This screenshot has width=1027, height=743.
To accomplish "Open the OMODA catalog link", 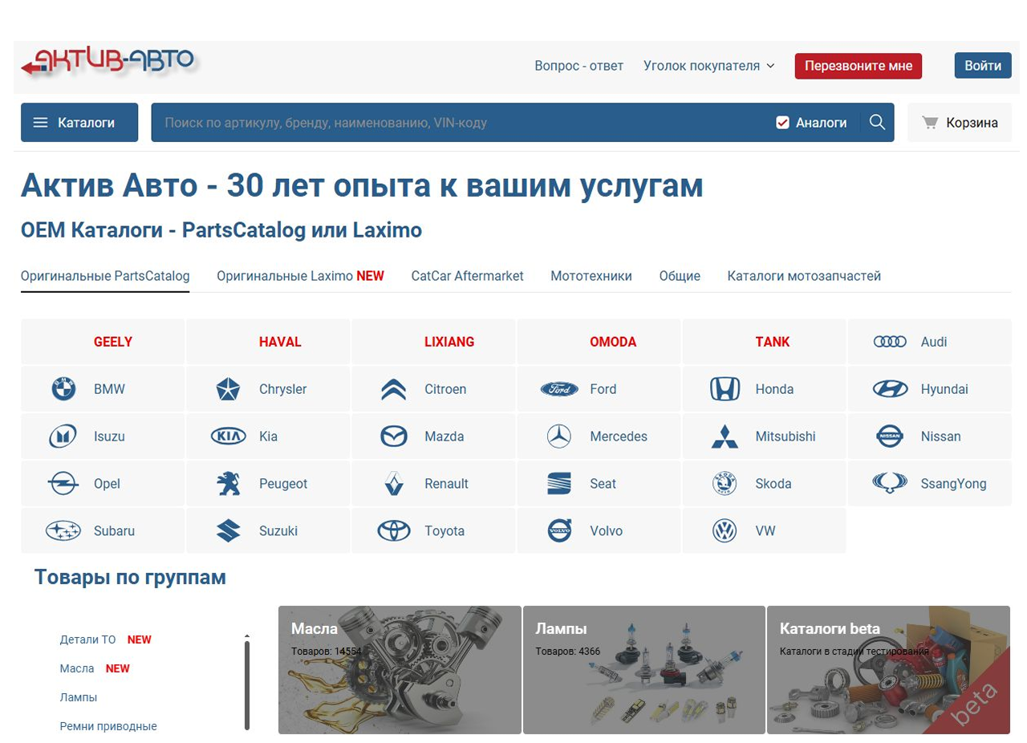I will tap(599, 342).
